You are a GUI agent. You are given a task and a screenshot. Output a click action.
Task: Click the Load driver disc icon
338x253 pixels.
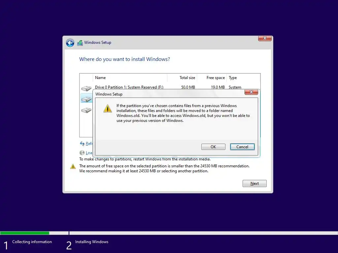tap(82, 153)
